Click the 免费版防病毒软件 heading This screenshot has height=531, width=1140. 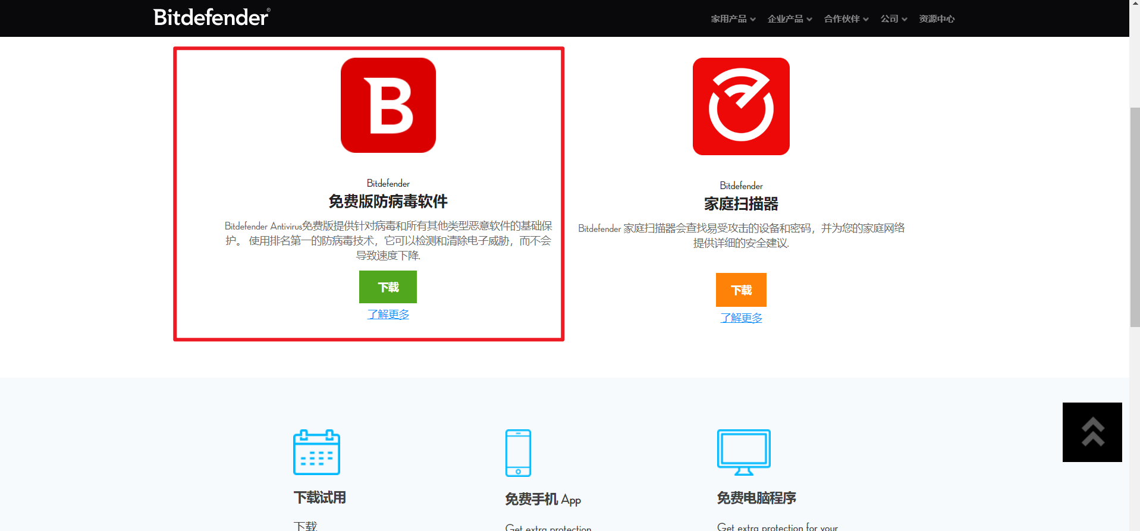tap(388, 202)
